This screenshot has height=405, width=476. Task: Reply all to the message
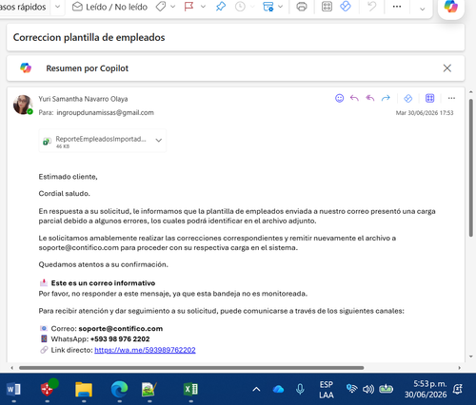point(370,98)
